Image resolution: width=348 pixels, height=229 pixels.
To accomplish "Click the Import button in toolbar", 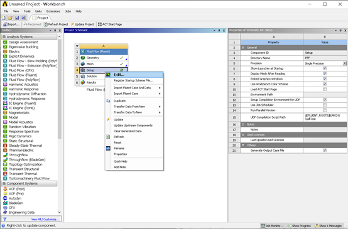I will pos(11,24).
